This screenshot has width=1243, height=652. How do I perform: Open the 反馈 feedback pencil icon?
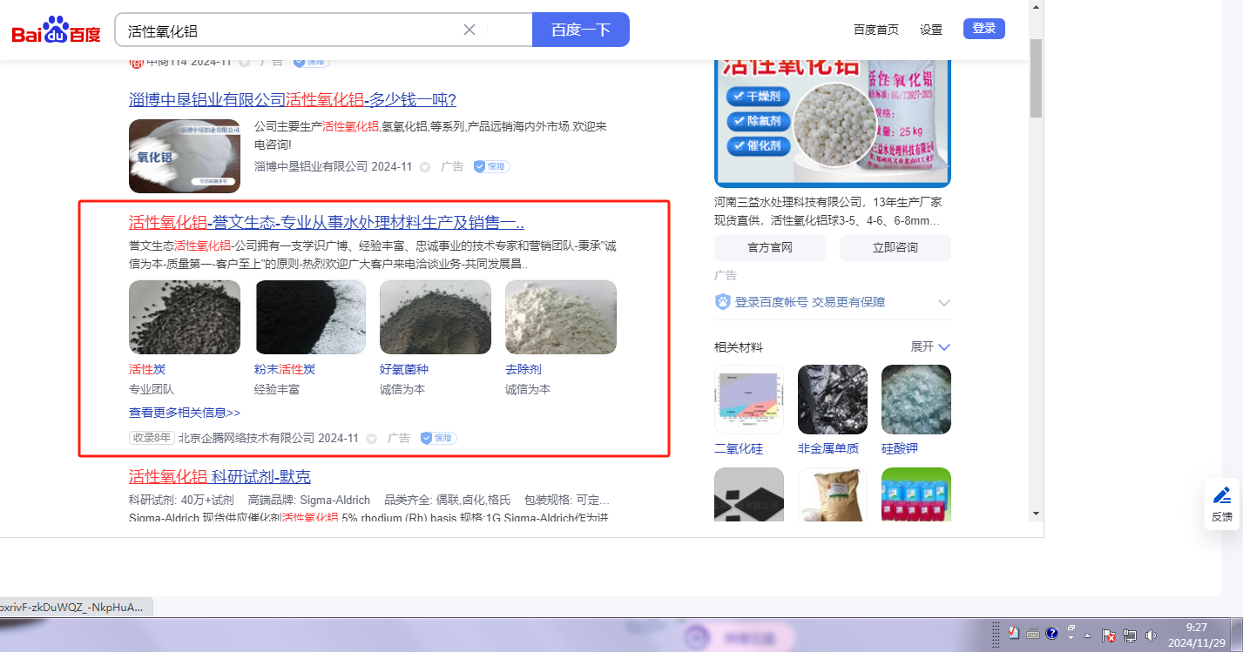(x=1222, y=496)
